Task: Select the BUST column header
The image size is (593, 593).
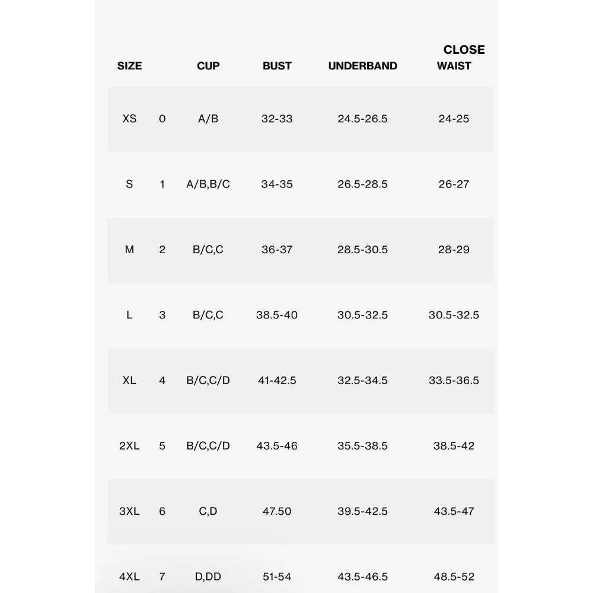Action: pyautogui.click(x=277, y=66)
